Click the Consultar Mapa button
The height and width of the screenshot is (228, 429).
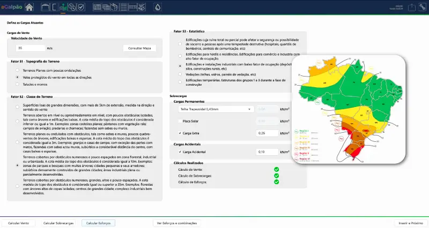pyautogui.click(x=139, y=48)
